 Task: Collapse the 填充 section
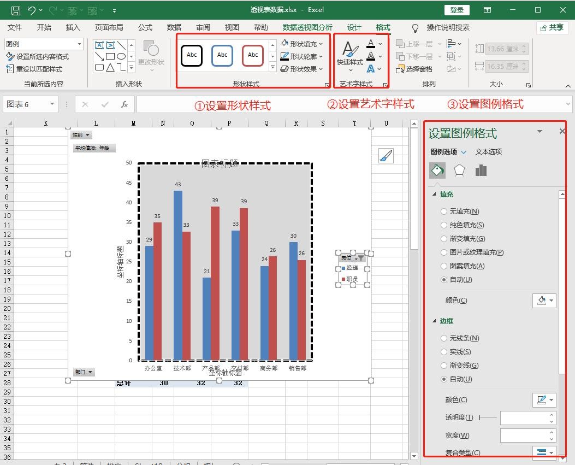click(435, 195)
